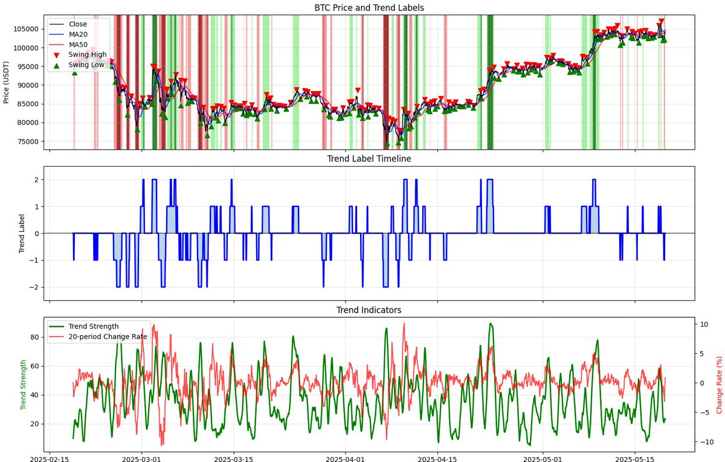The image size is (725, 462).
Task: Click the black line sample beside Close
Action: click(x=57, y=24)
